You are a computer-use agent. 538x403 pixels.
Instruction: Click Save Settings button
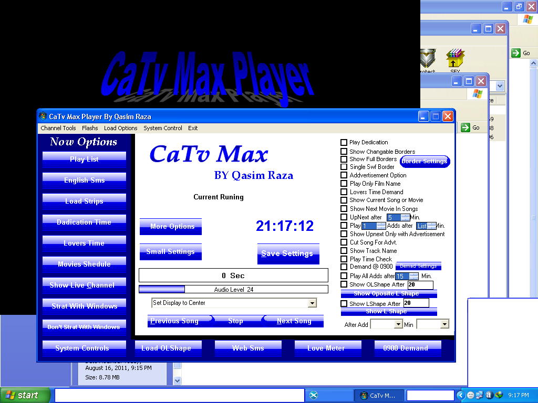[x=288, y=253]
